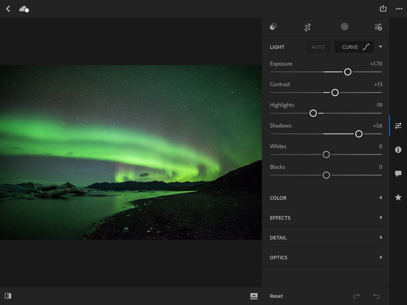Toggle the tone Curve editor
Image resolution: width=407 pixels, height=305 pixels.
pos(354,47)
